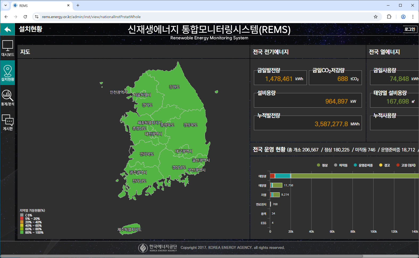Click the browser forward navigation arrow
This screenshot has height=258, width=419.
tap(16, 17)
